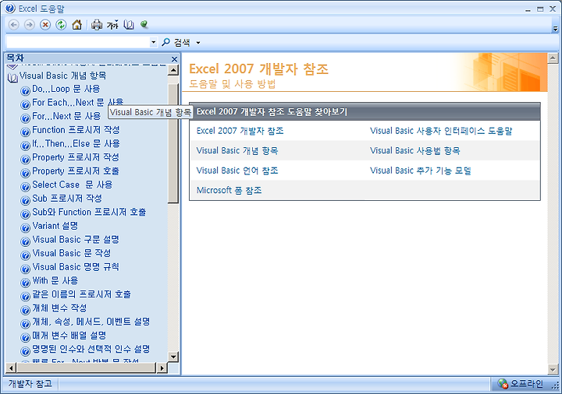562x394 pixels.
Task: Click 오프라인 connection status button
Action: tap(521, 384)
